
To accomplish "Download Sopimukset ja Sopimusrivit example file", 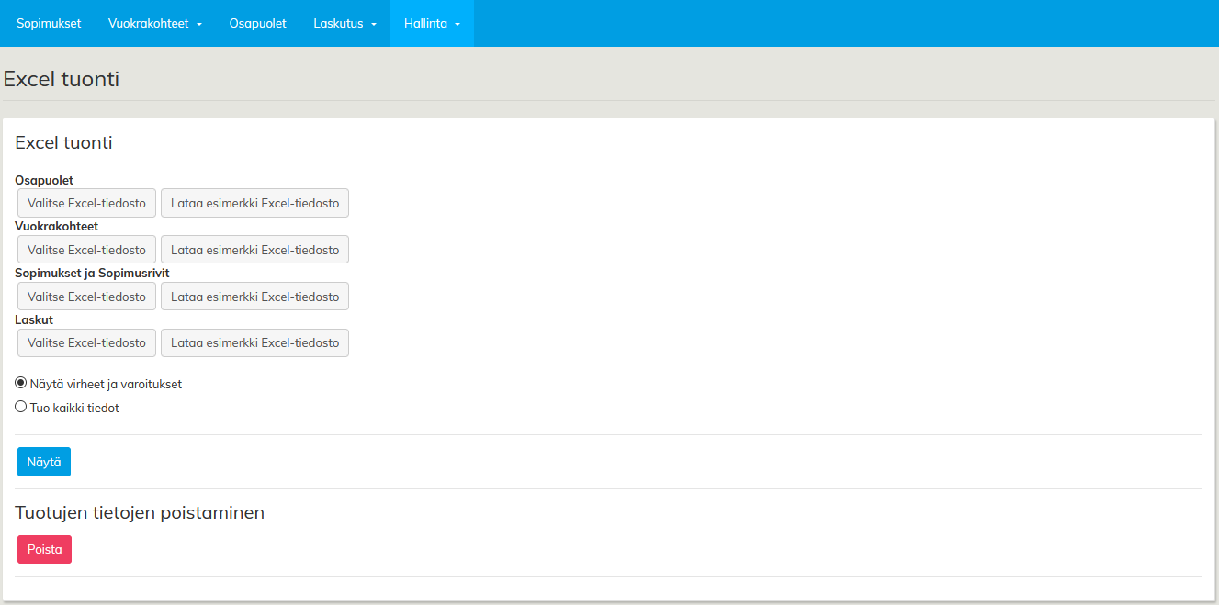I will [254, 297].
